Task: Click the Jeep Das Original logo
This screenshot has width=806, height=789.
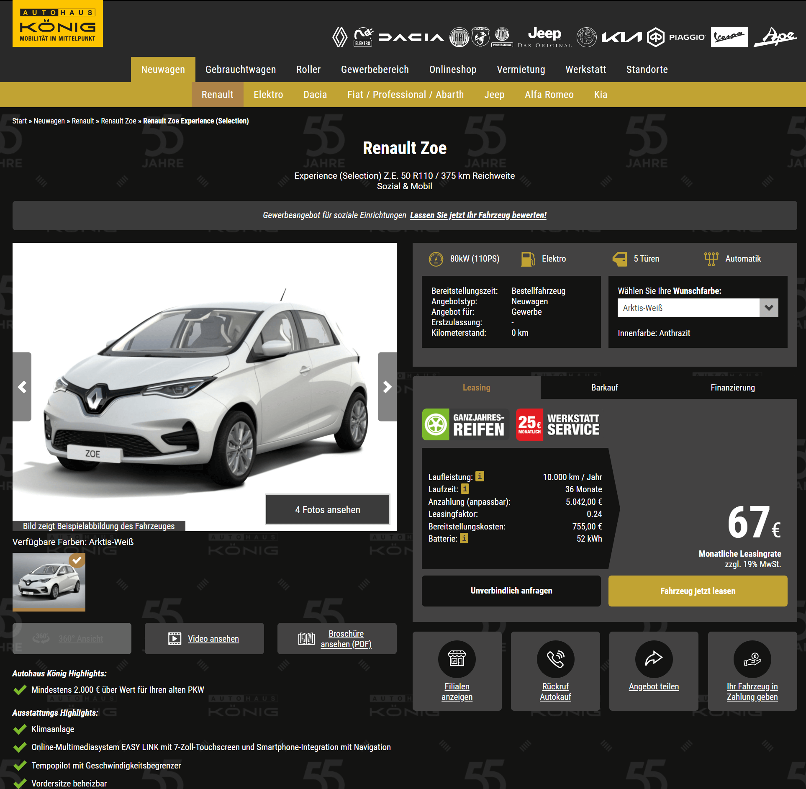Action: pos(545,37)
